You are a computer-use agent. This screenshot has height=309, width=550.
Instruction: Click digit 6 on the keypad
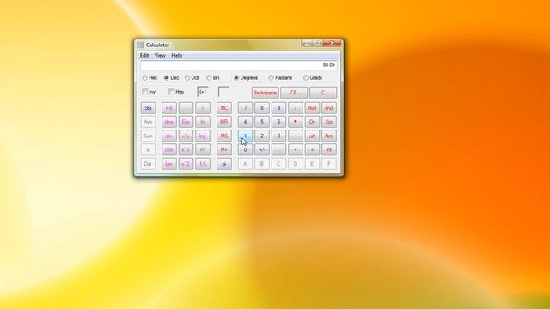[278, 122]
